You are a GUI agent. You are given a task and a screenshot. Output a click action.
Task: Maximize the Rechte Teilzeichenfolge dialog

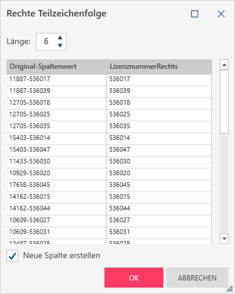click(x=194, y=14)
